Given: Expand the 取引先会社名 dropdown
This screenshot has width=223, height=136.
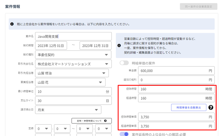Looking at the screenshot, I should pos(73,64).
